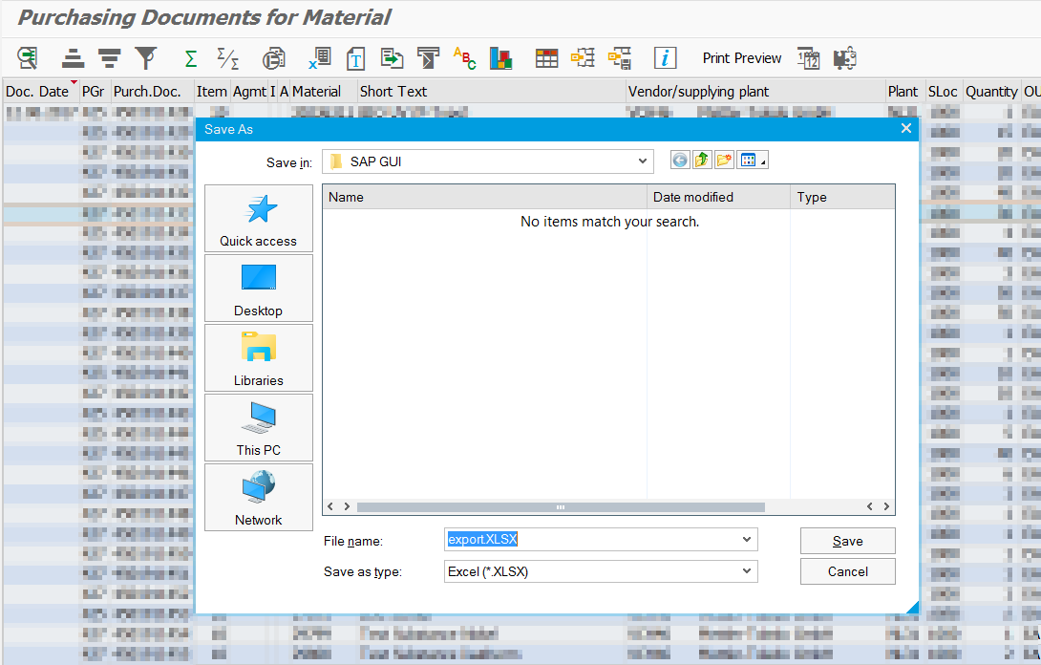Click the Information (i) icon
Image resolution: width=1041 pixels, height=665 pixels.
(x=665, y=57)
